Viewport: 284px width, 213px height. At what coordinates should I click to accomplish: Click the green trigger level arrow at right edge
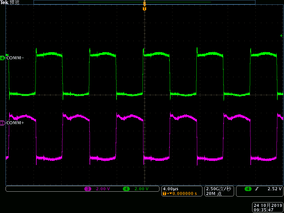pos(282,36)
